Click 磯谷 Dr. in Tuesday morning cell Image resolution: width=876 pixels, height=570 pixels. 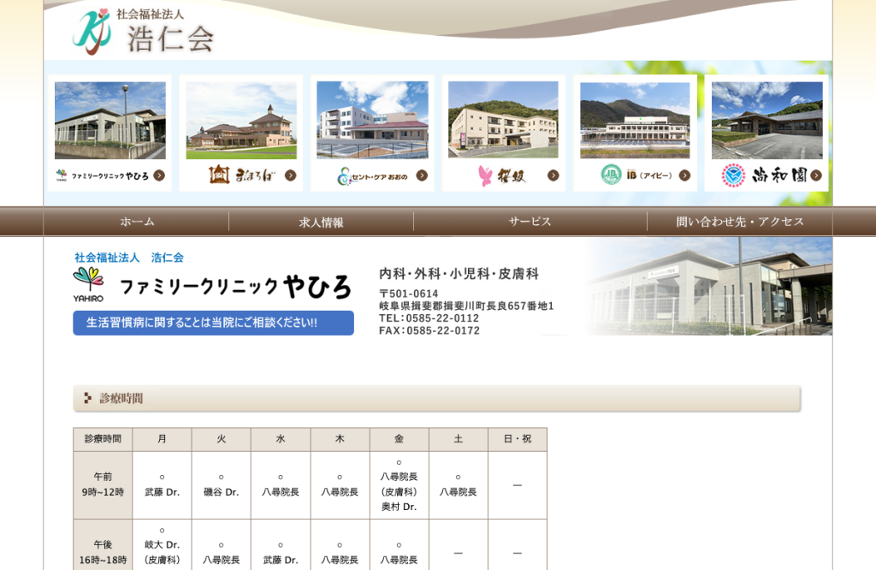point(222,492)
